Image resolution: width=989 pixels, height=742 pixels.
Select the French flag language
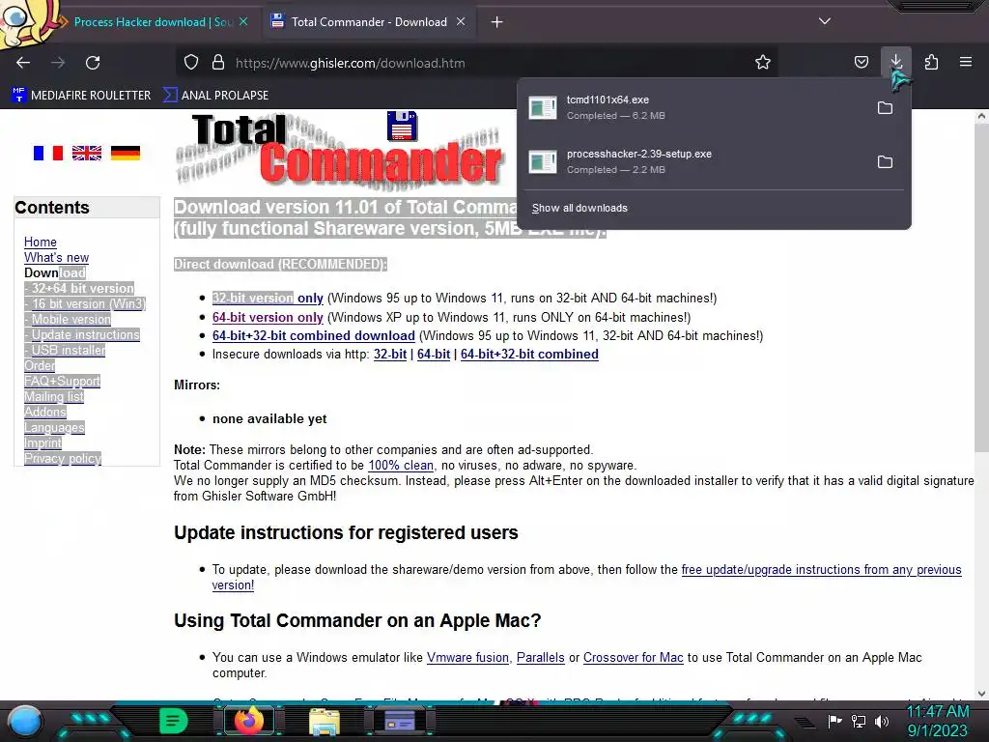[x=48, y=153]
